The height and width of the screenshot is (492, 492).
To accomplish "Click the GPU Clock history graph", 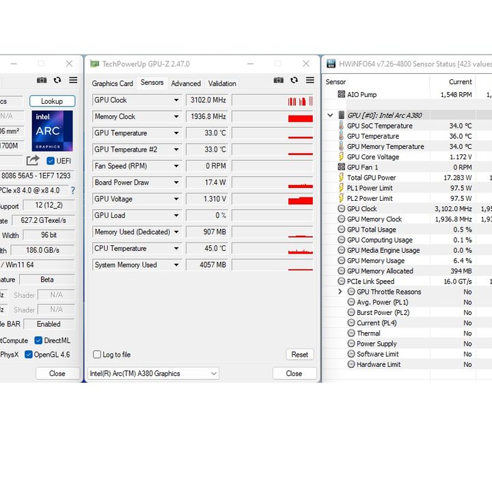I will (x=273, y=100).
